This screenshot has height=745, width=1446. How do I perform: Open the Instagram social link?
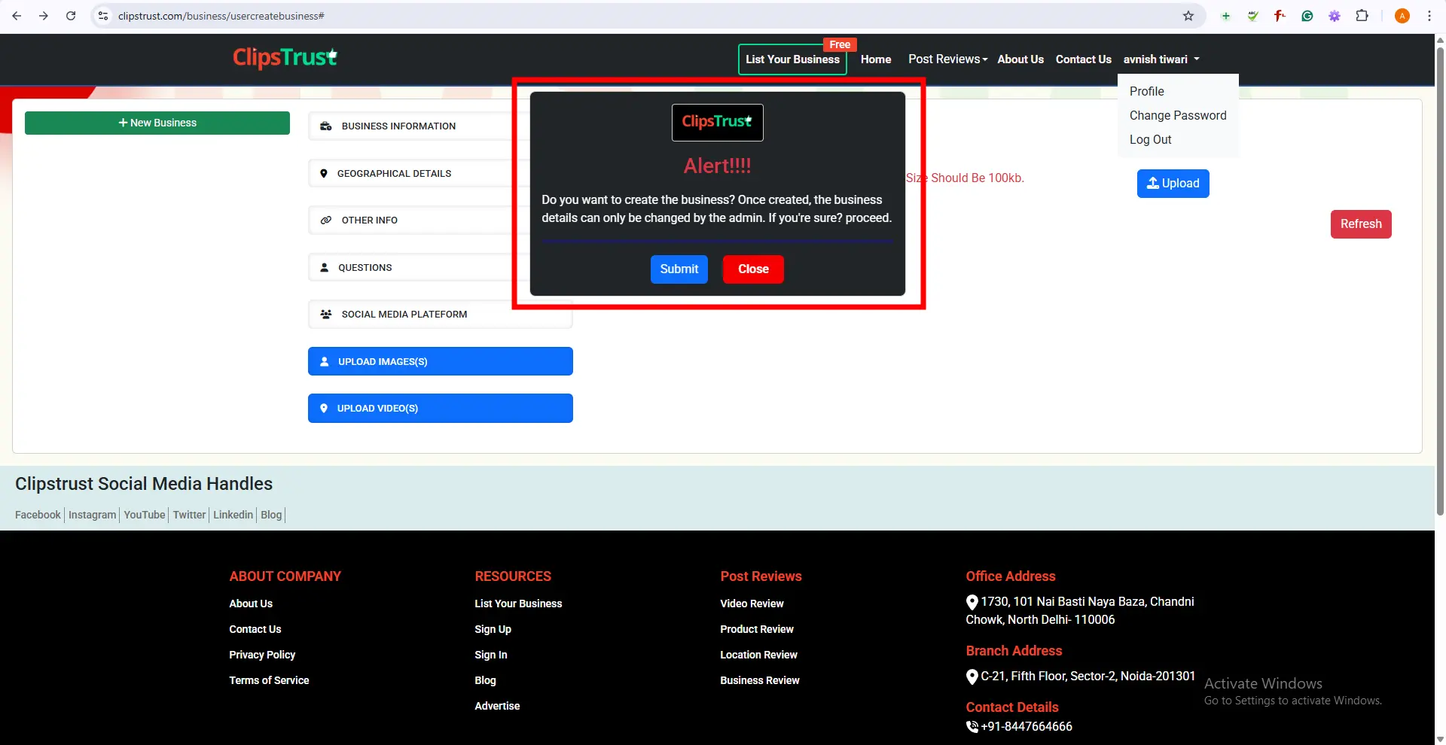[x=92, y=515]
